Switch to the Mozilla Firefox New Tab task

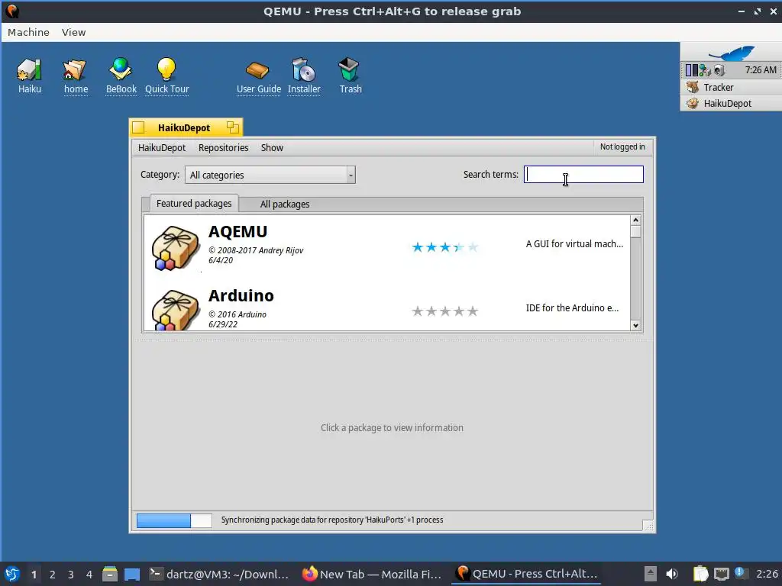click(372, 574)
